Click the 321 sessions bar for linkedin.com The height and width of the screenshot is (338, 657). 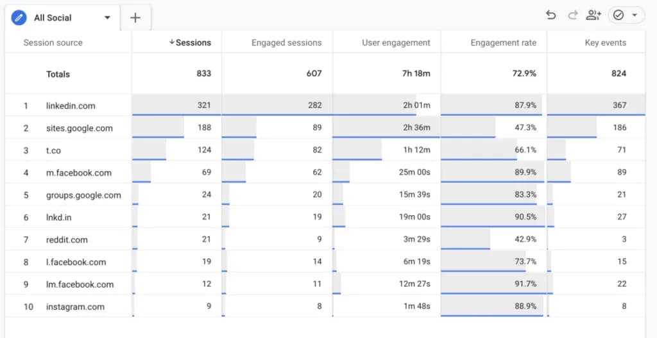pos(176,105)
